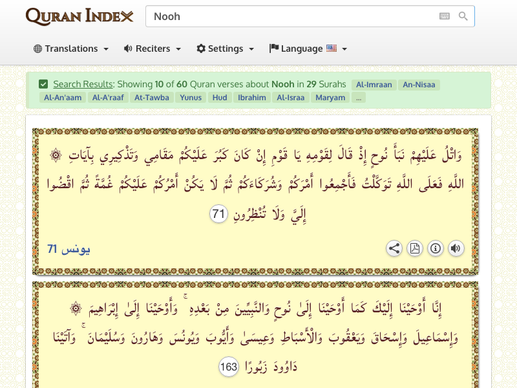Click the Quran Index logo
The height and width of the screenshot is (388, 517).
tap(79, 17)
